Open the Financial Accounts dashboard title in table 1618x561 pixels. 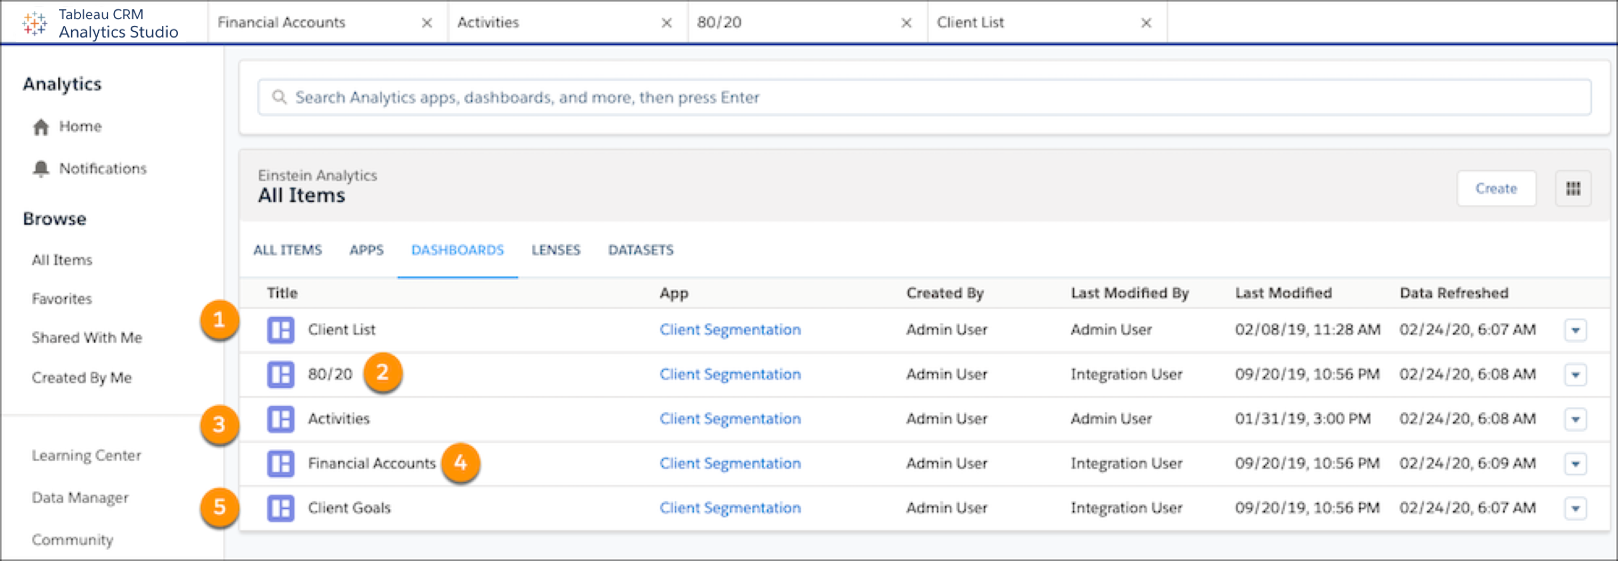(x=371, y=463)
